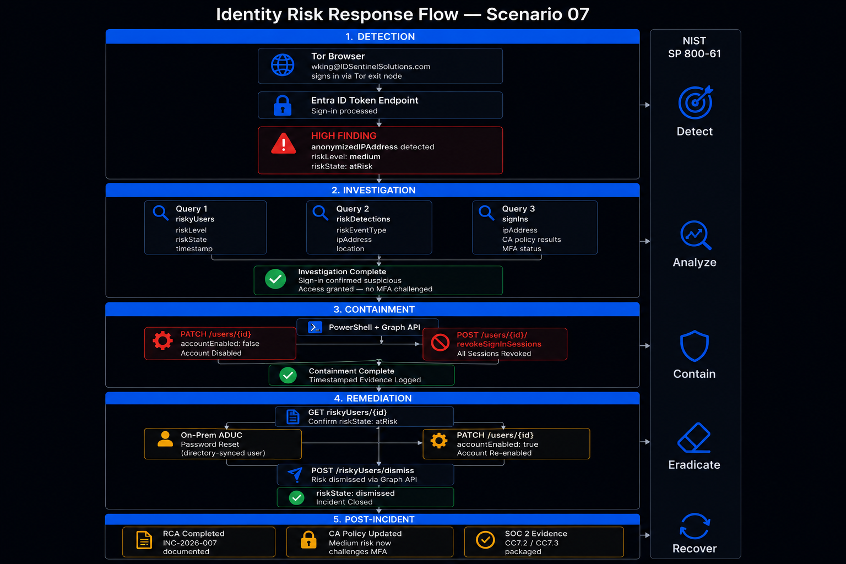The width and height of the screenshot is (846, 564).
Task: Click 'Medium risk now challenges MFA' text
Action: 360,547
